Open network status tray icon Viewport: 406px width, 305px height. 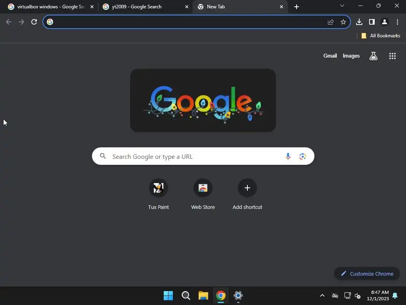(x=347, y=295)
